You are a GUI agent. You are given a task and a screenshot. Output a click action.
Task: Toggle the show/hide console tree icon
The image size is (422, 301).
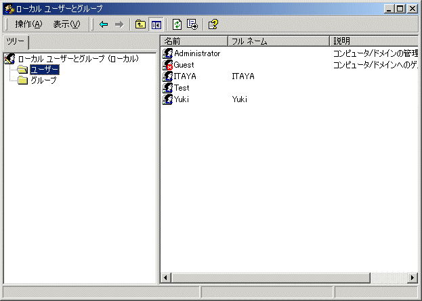coord(156,25)
